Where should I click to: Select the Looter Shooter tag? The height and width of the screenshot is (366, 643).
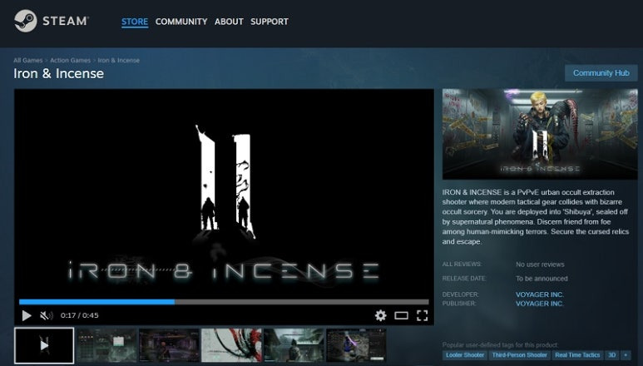pyautogui.click(x=465, y=355)
